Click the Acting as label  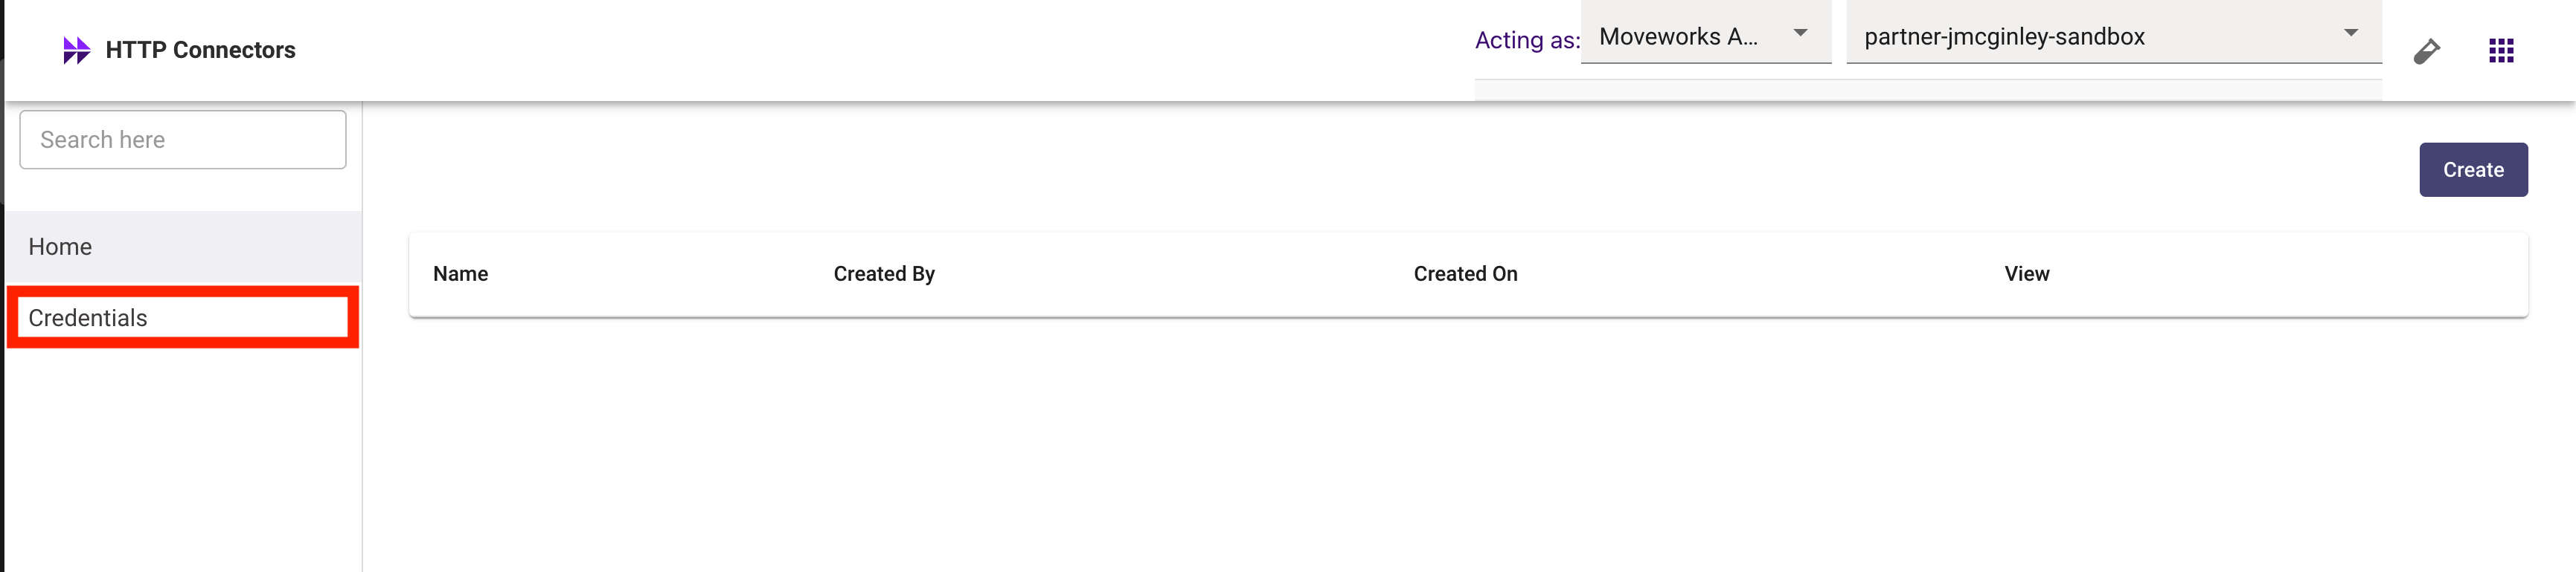pos(1527,40)
